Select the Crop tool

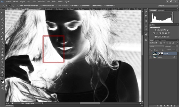[x=2, y=26]
